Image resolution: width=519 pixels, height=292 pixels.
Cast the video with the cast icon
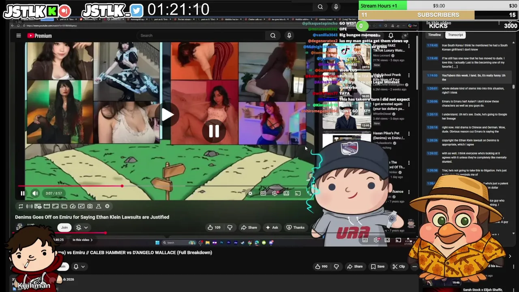[x=298, y=193]
